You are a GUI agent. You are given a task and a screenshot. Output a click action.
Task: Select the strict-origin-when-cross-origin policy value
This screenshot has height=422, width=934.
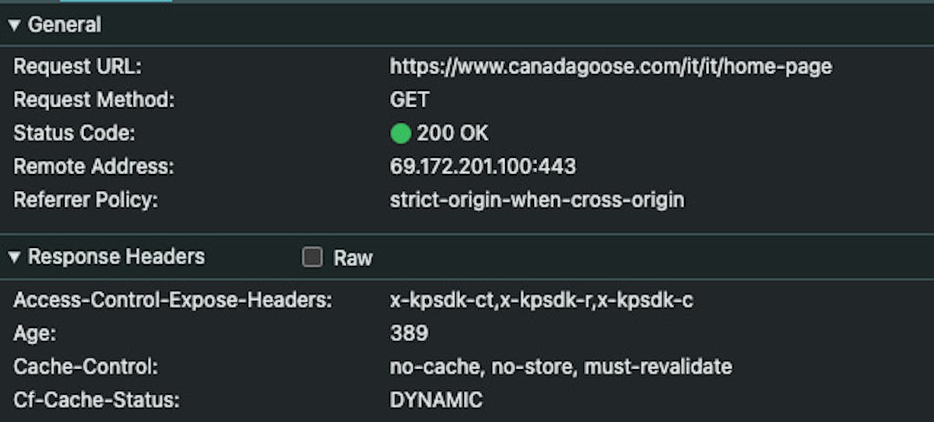click(x=536, y=201)
